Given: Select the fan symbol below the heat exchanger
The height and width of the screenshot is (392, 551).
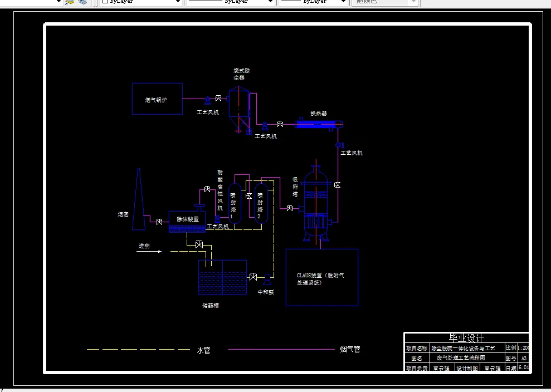Looking at the screenshot, I should click(339, 145).
